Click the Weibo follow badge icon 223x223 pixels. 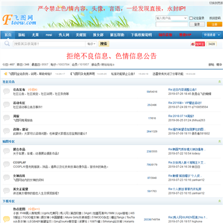pos(198,44)
